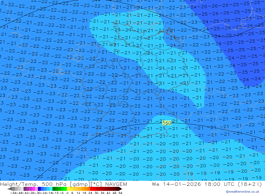The width and height of the screenshot is (265, 194).
Task: Select the dark blue -30 legend swatch
Action: click(39, 189)
